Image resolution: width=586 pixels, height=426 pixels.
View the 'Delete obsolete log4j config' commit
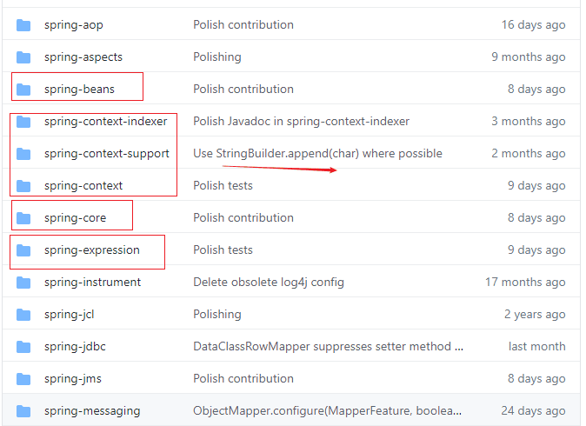pos(269,283)
